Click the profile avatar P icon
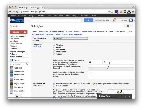The height and width of the screenshot is (109, 143). click(131, 20)
